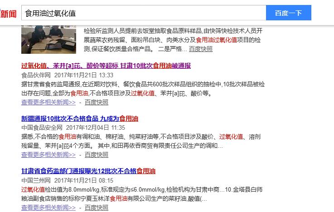Click the timestamp 2017年12月04日 11:35
This screenshot has height=212, width=334.
(x=96, y=128)
